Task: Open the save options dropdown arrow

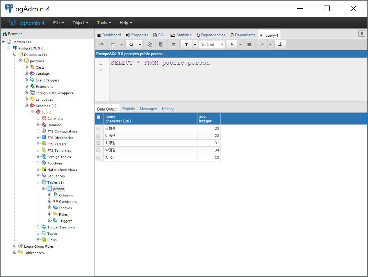Action: tap(121, 45)
